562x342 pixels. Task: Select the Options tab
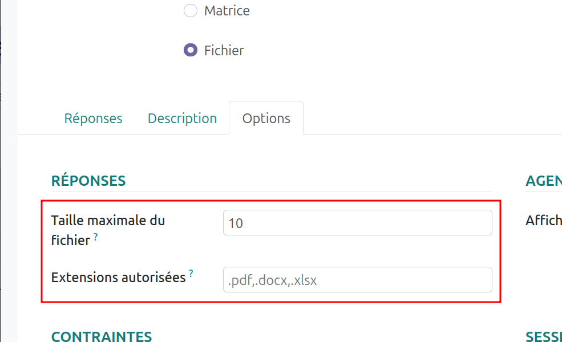pos(266,119)
